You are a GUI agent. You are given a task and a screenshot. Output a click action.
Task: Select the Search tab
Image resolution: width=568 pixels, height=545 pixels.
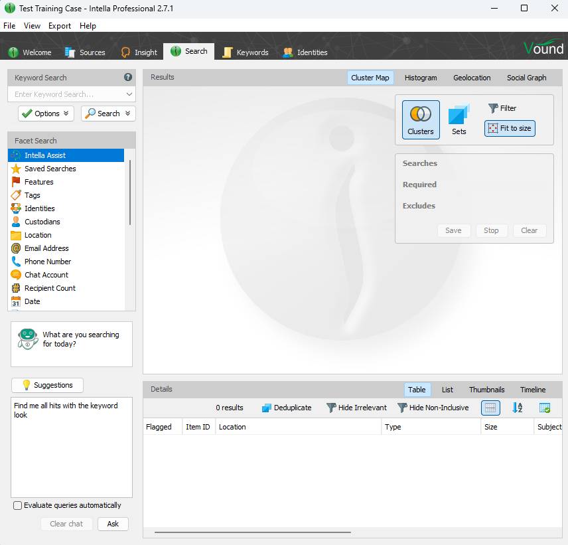(x=188, y=52)
